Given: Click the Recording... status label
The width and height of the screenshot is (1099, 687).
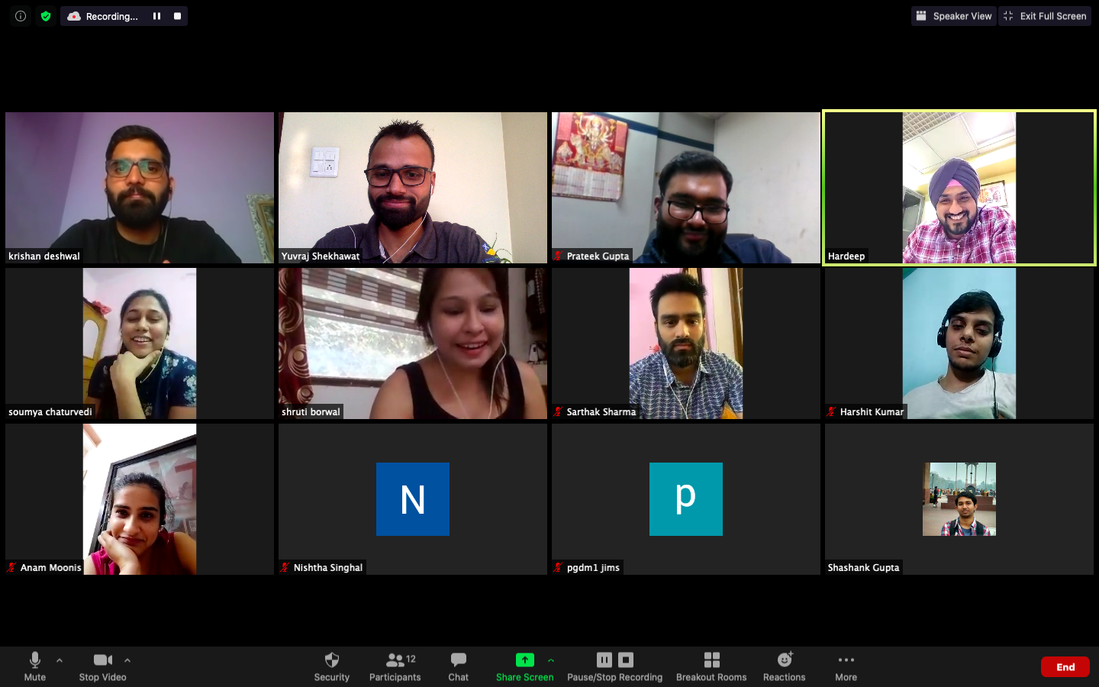Looking at the screenshot, I should click(x=111, y=16).
